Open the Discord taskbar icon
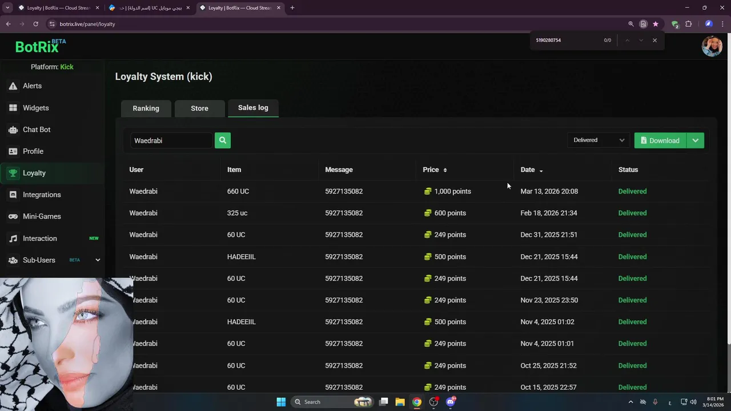The height and width of the screenshot is (411, 731). click(451, 402)
